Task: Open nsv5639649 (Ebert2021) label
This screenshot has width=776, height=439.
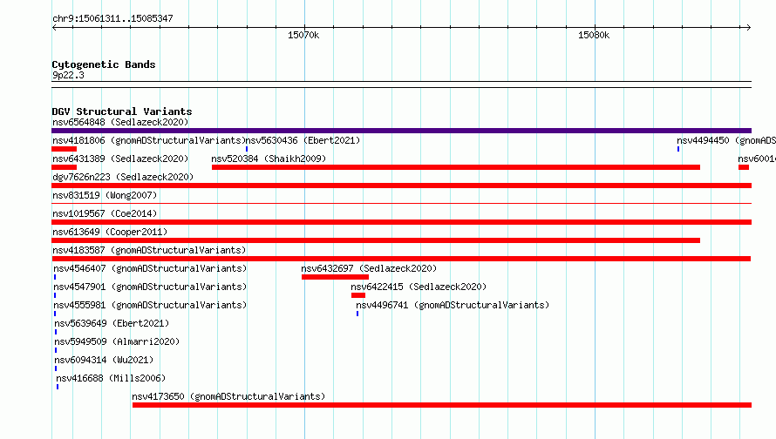Action: click(112, 323)
